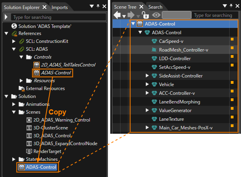Pin the Scene Tree panel
The image size is (241, 177).
point(231,6)
